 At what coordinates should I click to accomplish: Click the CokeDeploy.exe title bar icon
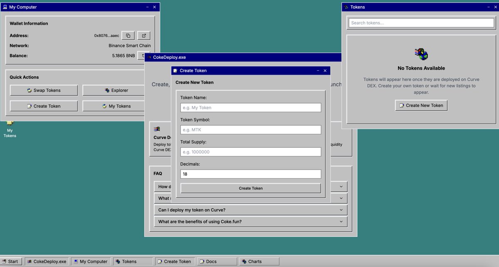click(x=149, y=57)
